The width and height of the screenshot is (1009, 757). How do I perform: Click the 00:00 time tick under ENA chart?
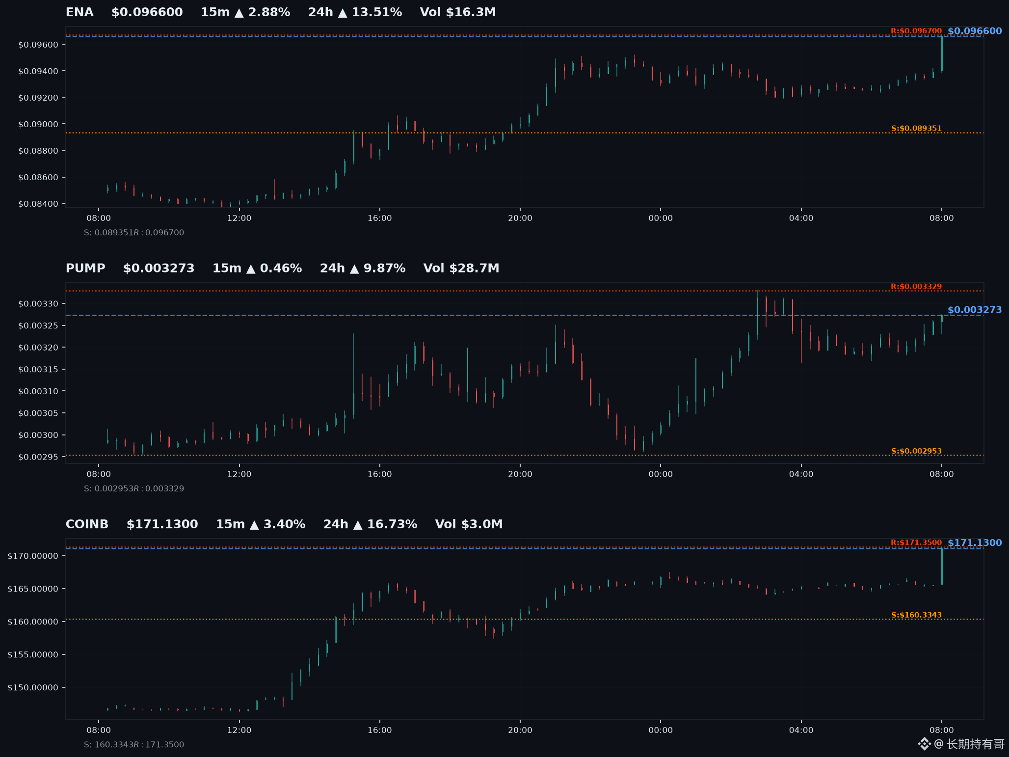coord(661,218)
